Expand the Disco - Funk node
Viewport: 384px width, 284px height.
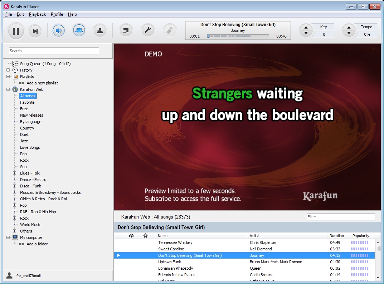click(15, 186)
